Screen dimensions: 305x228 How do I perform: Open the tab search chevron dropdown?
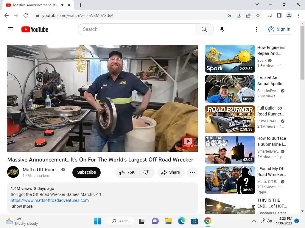(x=257, y=4)
